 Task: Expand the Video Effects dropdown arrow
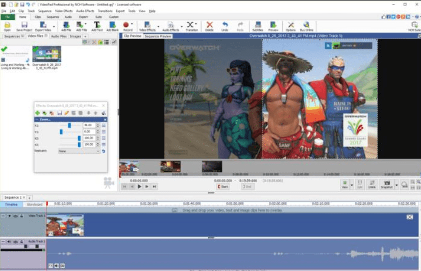coord(158,26)
